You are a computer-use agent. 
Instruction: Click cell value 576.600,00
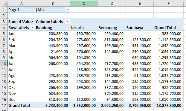pos(86,51)
